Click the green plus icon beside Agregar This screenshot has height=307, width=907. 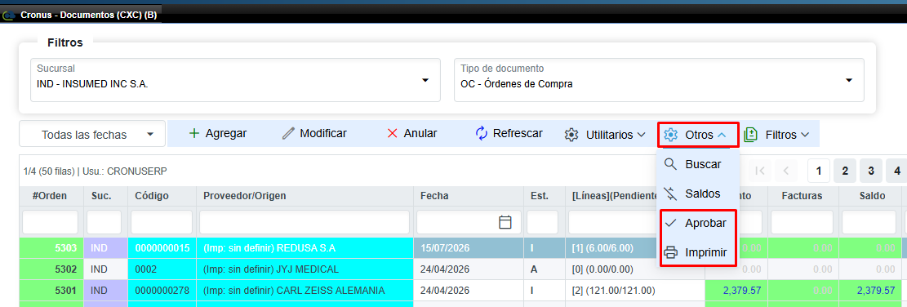194,134
